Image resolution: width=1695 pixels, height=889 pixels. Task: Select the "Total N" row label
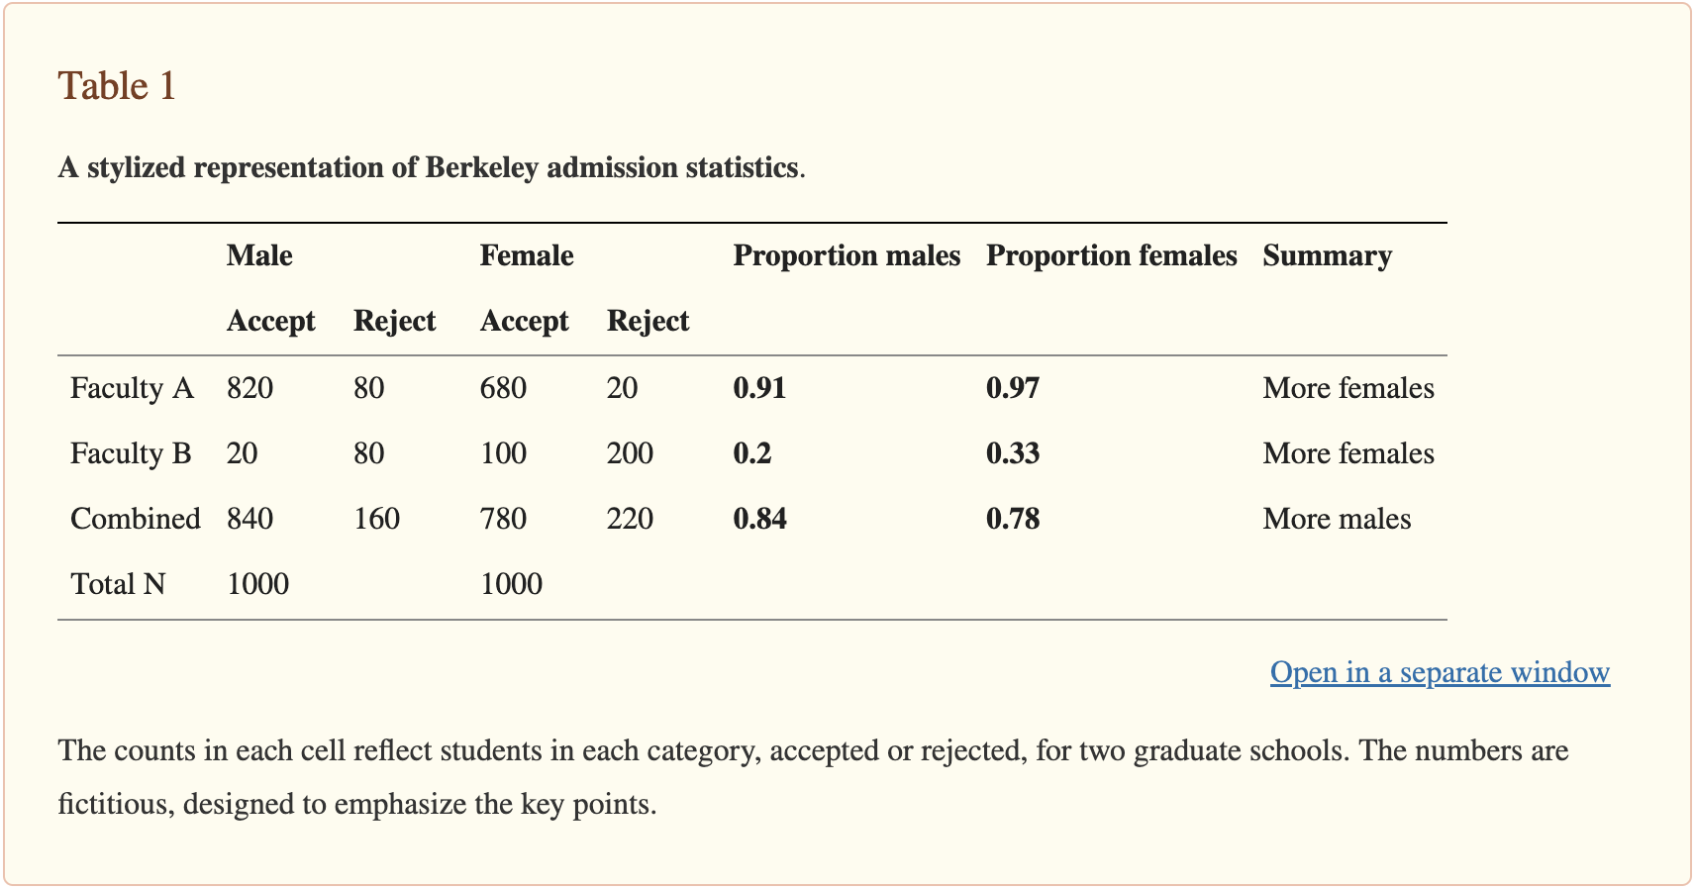[118, 584]
